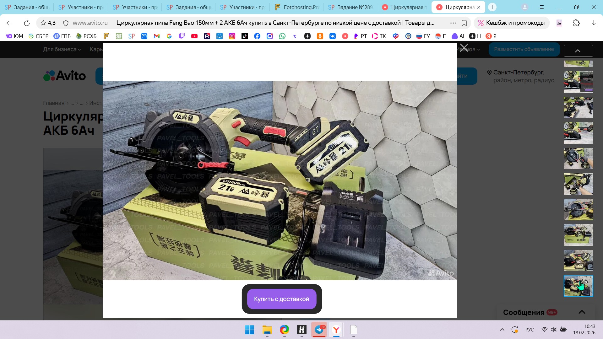
Task: Close the photo gallery overlay
Action: (464, 48)
